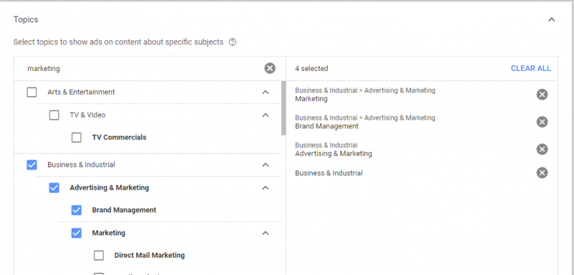Check the TV & Video checkbox
Viewport: 574px width, 275px height.
point(55,116)
